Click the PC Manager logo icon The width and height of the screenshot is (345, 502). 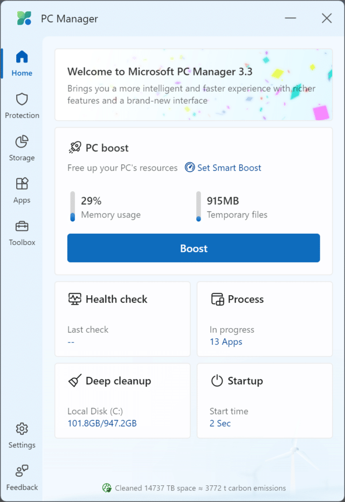[24, 18]
